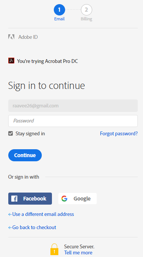Click the yellow secure server padlock icon
Screen dimensions: 143x257
pyautogui.click(x=54, y=249)
